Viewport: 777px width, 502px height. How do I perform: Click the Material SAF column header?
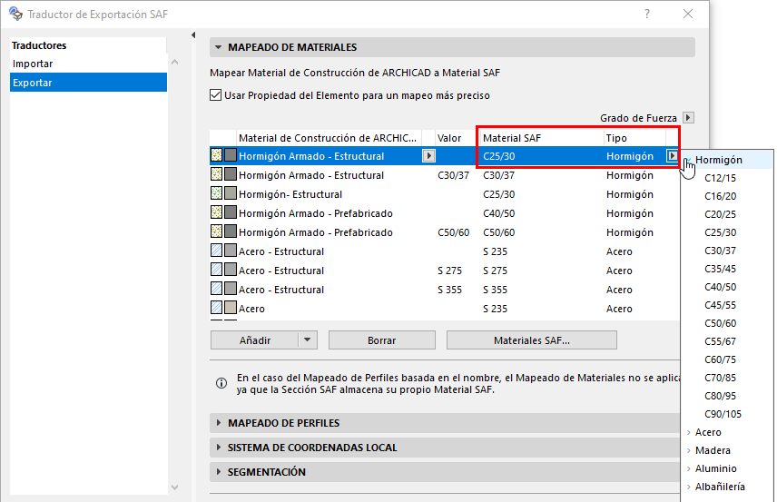[x=542, y=138]
